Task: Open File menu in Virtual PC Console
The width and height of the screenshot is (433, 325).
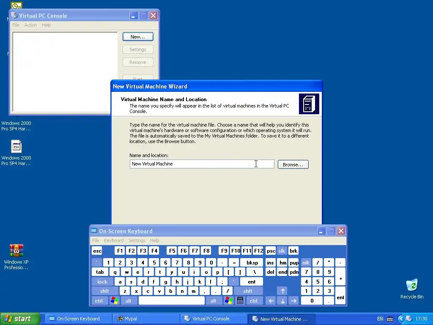Action: (x=16, y=25)
